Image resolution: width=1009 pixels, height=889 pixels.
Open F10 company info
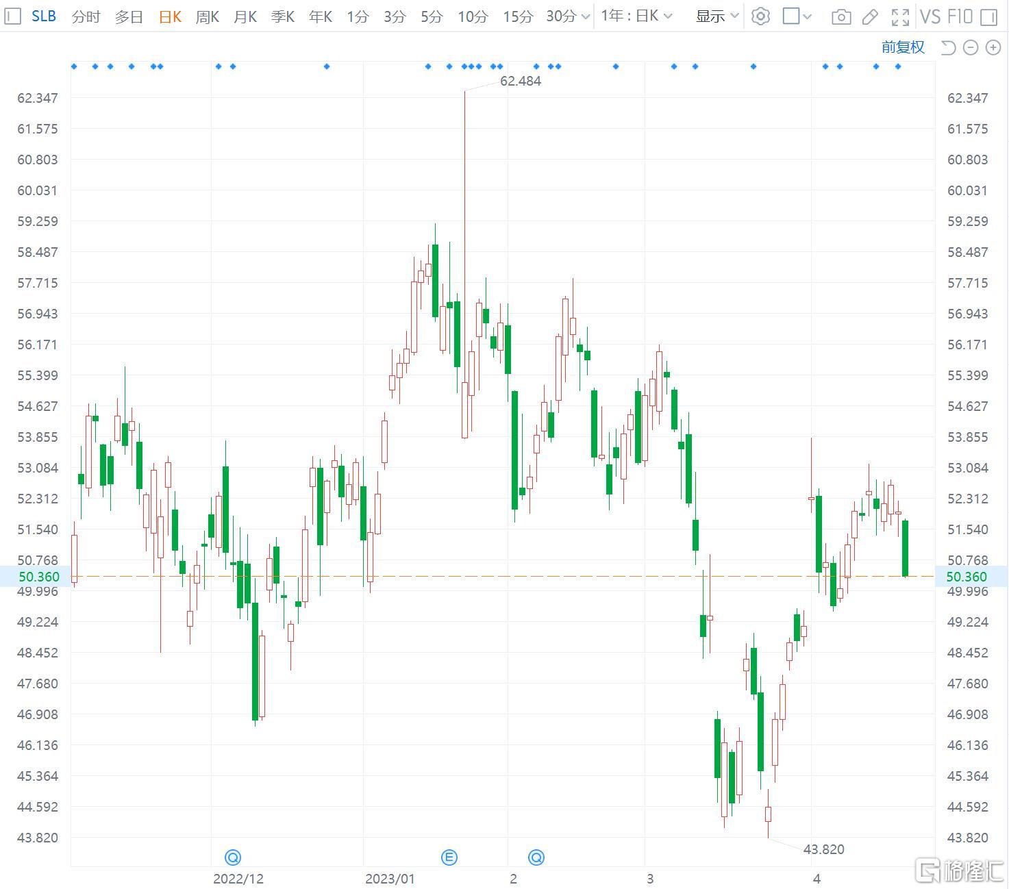coord(960,16)
